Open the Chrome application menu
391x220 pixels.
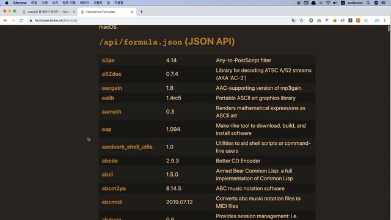pos(20,2)
